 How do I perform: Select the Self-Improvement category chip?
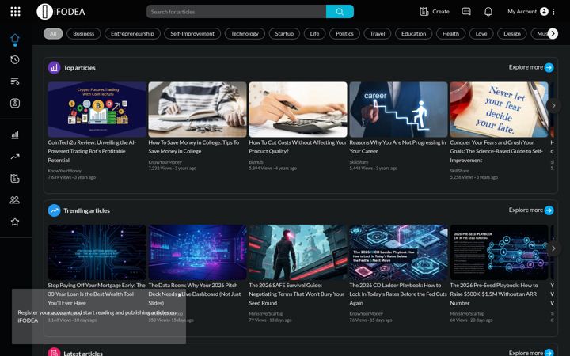coord(192,34)
